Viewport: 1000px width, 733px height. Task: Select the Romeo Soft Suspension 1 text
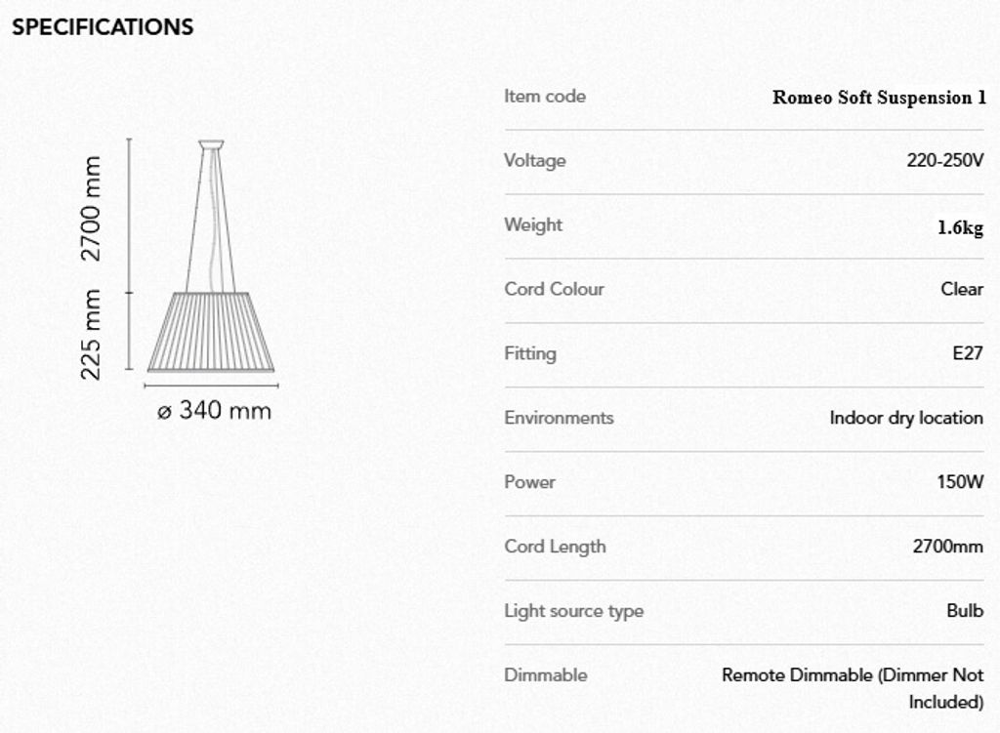tap(879, 97)
